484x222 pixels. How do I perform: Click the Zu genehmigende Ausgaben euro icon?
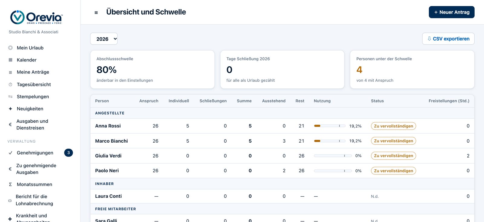(10, 169)
